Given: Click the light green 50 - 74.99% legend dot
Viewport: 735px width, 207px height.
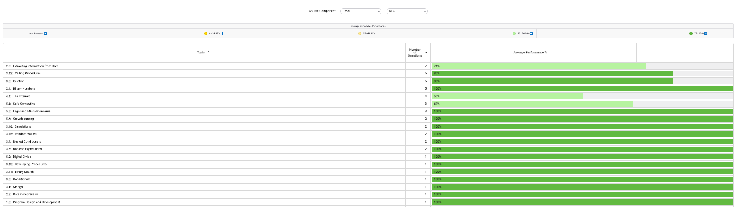Looking at the screenshot, I should point(514,33).
